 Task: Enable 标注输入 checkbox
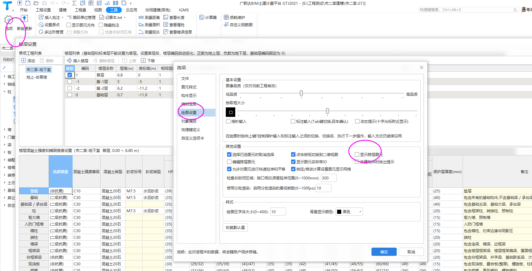coord(293,121)
